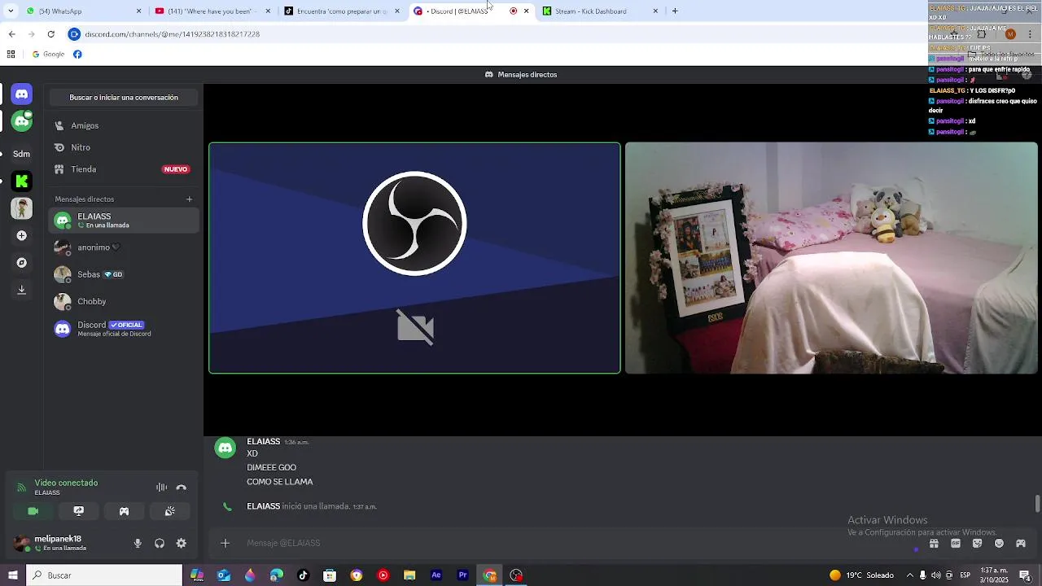Open user settings gear icon
Viewport: 1042px width, 586px height.
(182, 544)
